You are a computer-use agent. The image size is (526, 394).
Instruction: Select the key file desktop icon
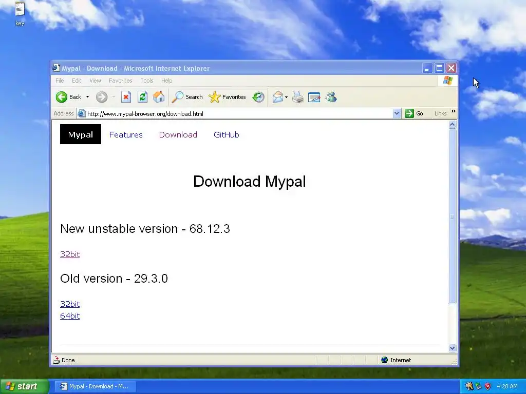[20, 14]
